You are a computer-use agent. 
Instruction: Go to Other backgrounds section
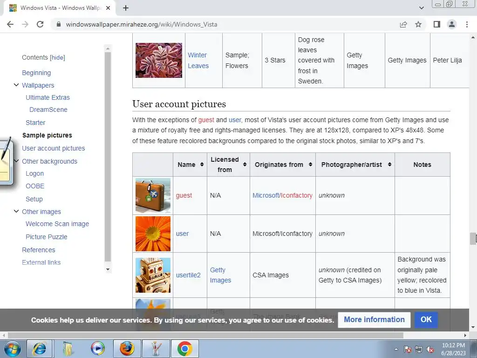(x=49, y=161)
